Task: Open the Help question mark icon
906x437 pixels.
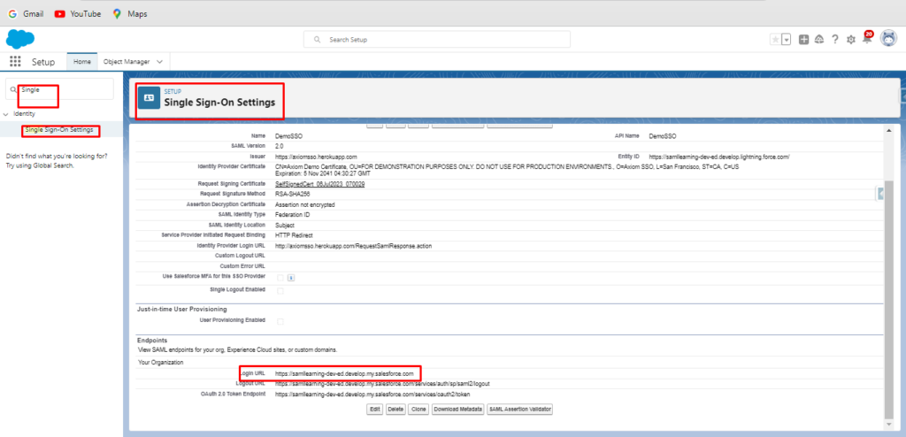Action: point(835,39)
